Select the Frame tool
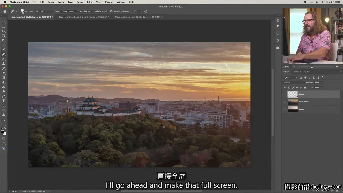The image size is (343, 193). click(x=3, y=45)
